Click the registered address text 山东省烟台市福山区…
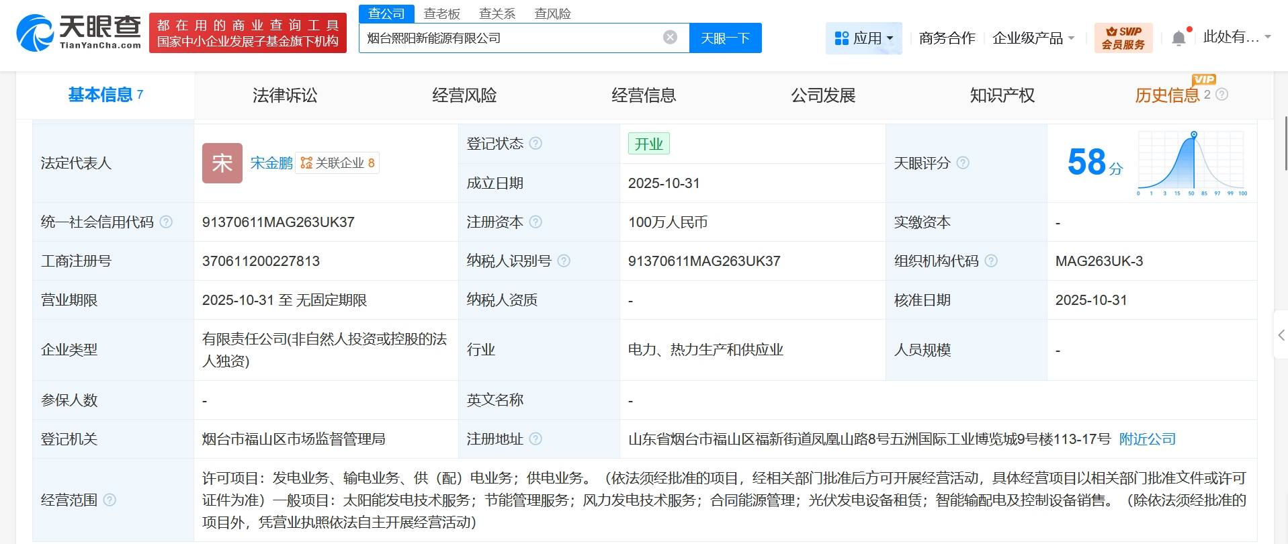The height and width of the screenshot is (544, 1288). pos(869,439)
